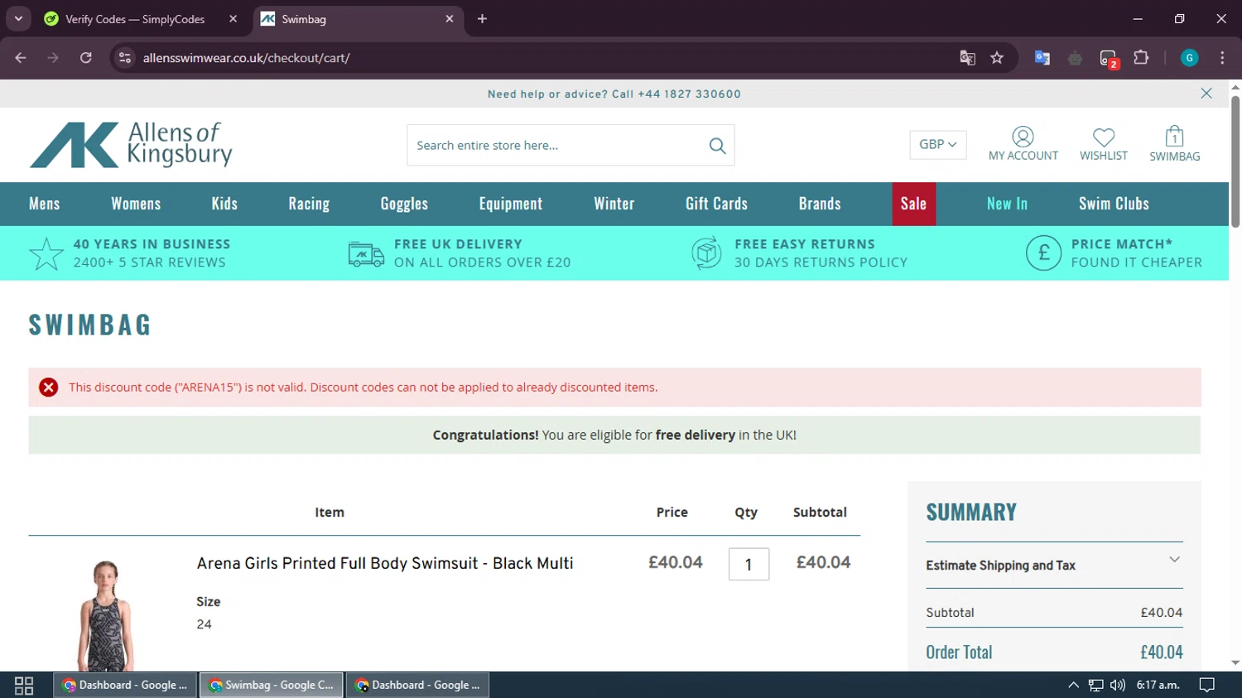Viewport: 1242px width, 698px height.
Task: Click the browser address bar URL
Action: 246,58
